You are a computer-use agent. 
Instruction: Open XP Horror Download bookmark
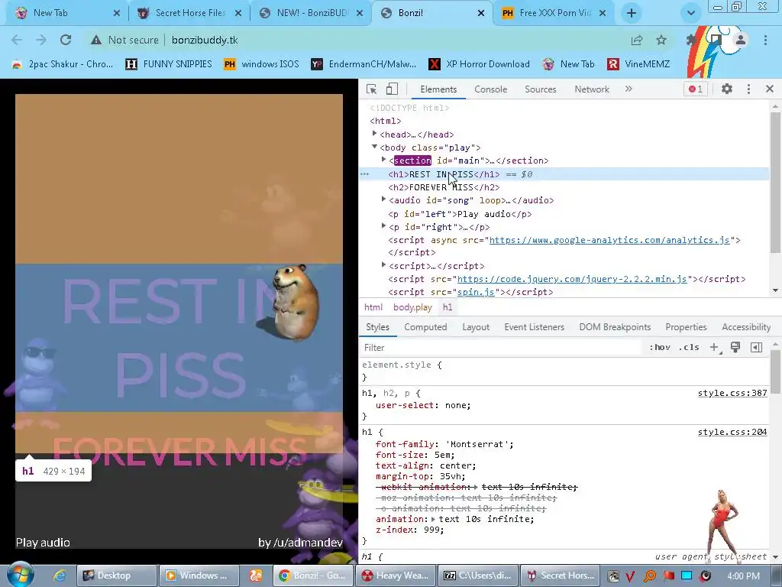480,64
